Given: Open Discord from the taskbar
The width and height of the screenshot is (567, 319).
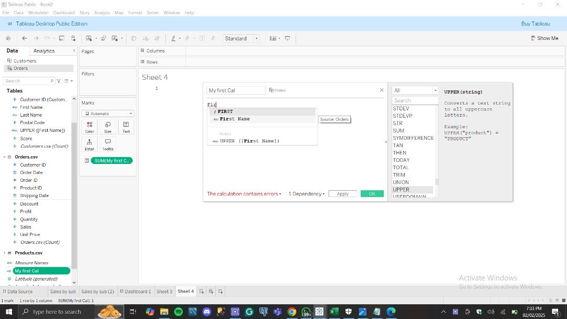Looking at the screenshot, I should click(x=207, y=312).
